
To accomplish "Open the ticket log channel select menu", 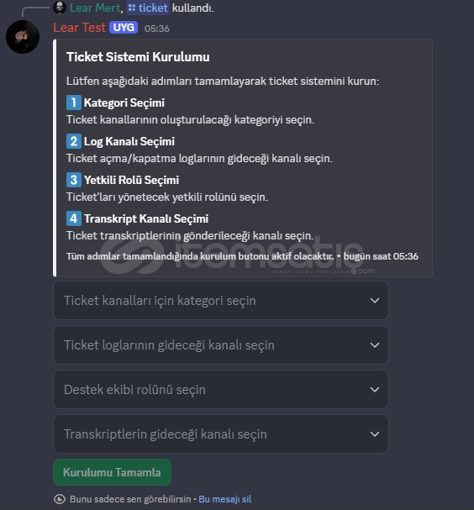I will 221,345.
